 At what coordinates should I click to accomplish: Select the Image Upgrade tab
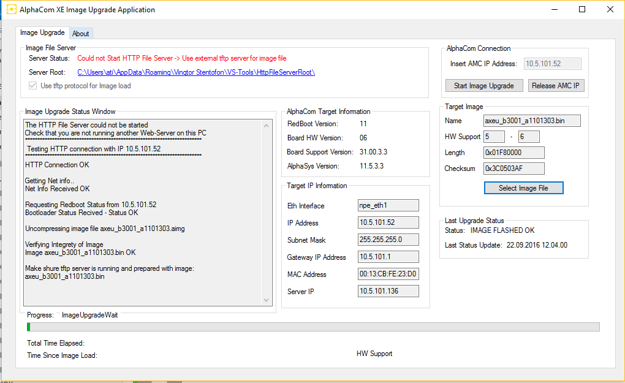pyautogui.click(x=42, y=33)
